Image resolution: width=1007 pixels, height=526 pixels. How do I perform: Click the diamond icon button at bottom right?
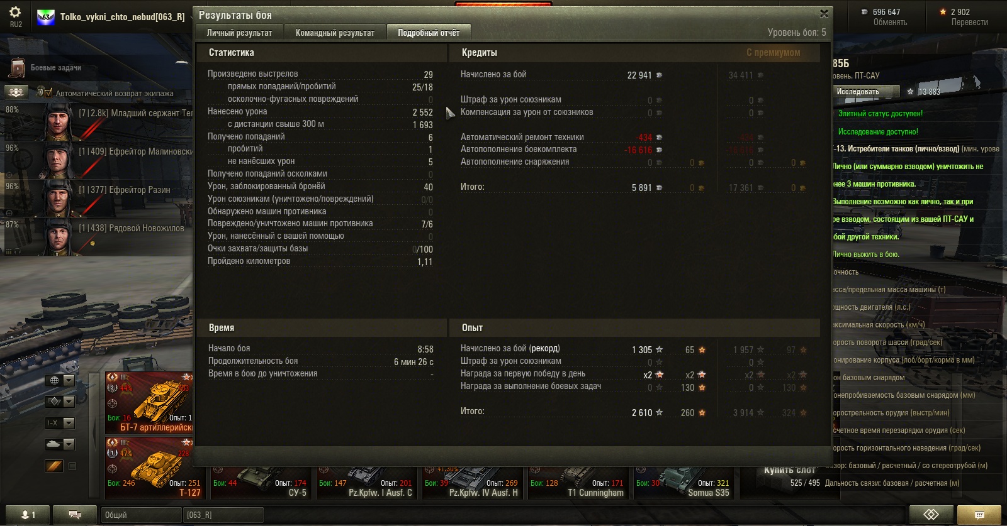931,515
